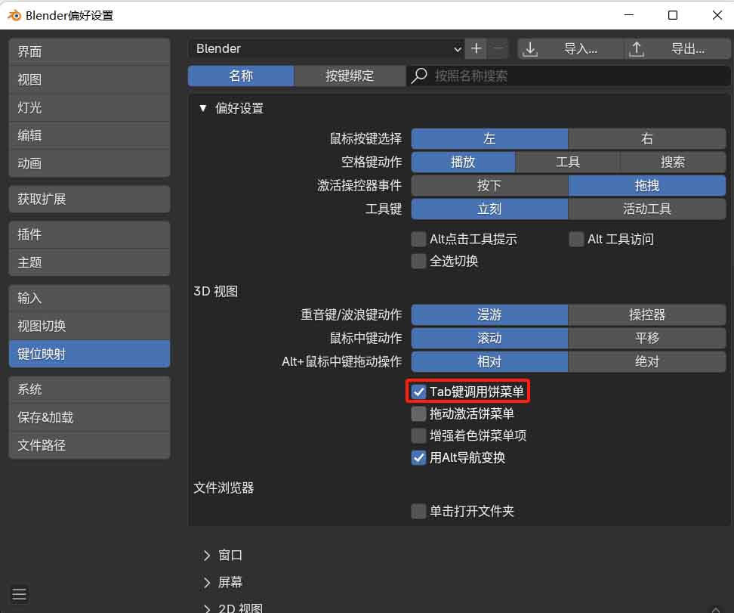This screenshot has height=613, width=734.
Task: Set tool keys to 立刻
Action: coord(489,209)
